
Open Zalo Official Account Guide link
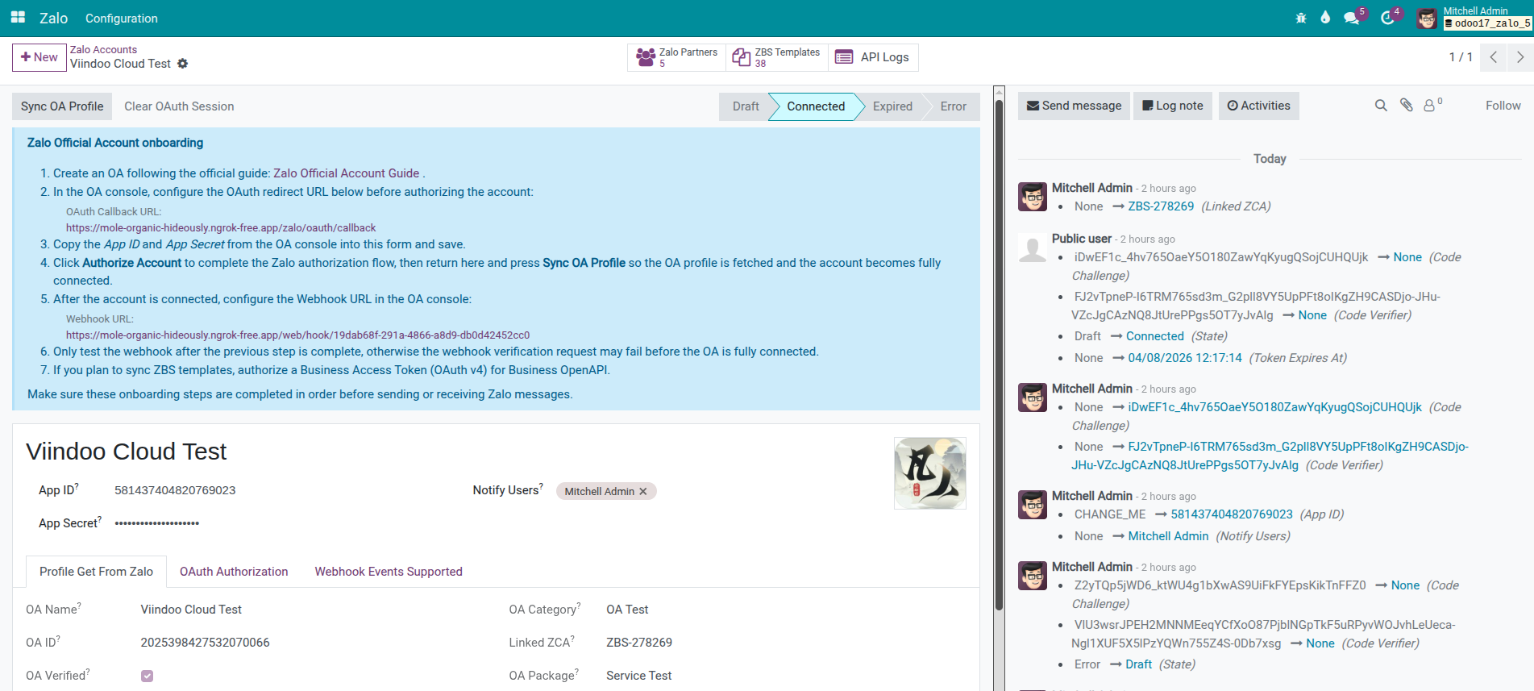(x=346, y=173)
